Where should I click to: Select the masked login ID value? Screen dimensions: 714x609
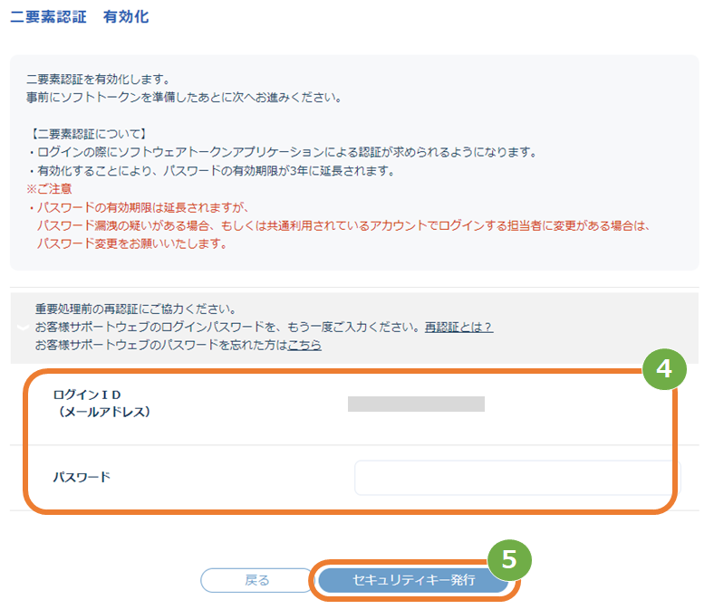(416, 404)
